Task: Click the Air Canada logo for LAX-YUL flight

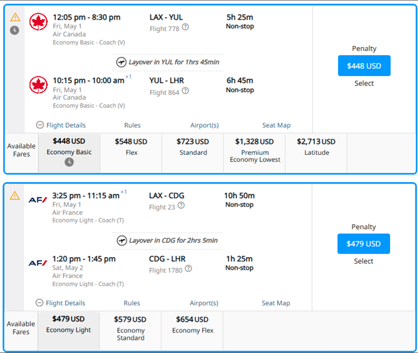Action: coord(38,22)
